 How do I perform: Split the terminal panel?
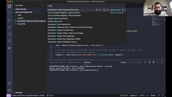[x=149, y=62]
